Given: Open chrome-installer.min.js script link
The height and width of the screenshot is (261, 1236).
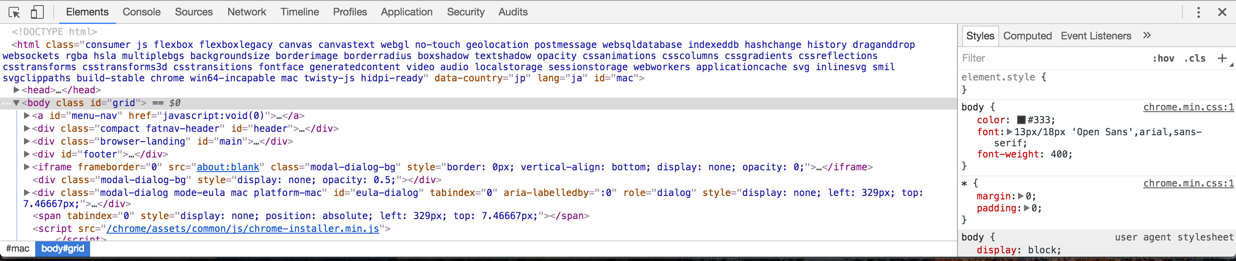Looking at the screenshot, I should point(243,228).
